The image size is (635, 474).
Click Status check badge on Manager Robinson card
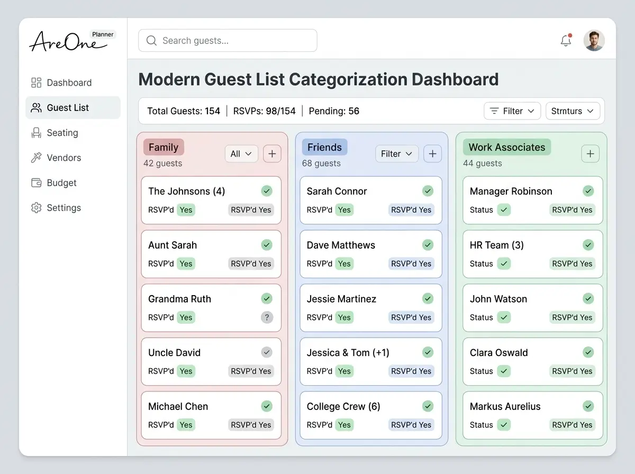click(504, 210)
